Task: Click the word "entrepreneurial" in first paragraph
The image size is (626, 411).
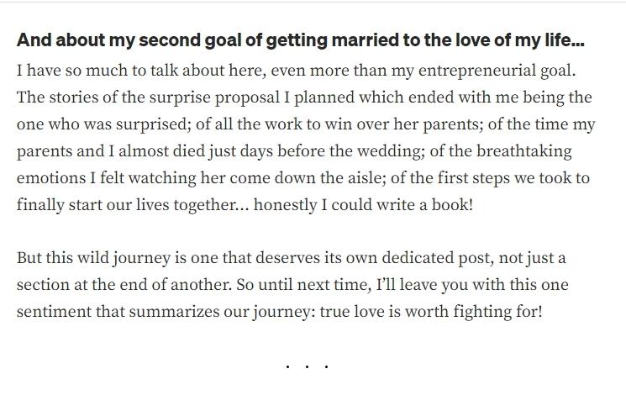Action: point(476,71)
